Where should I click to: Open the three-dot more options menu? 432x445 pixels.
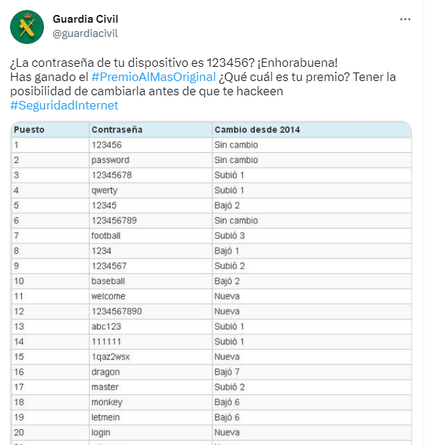click(x=404, y=19)
